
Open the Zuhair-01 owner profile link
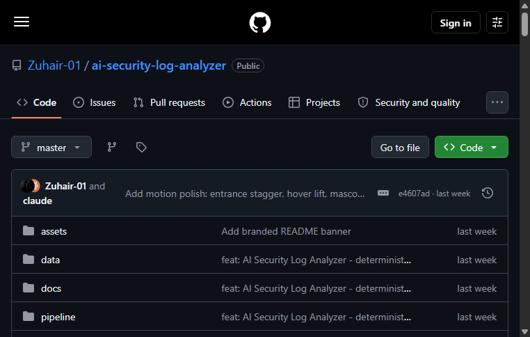point(54,65)
